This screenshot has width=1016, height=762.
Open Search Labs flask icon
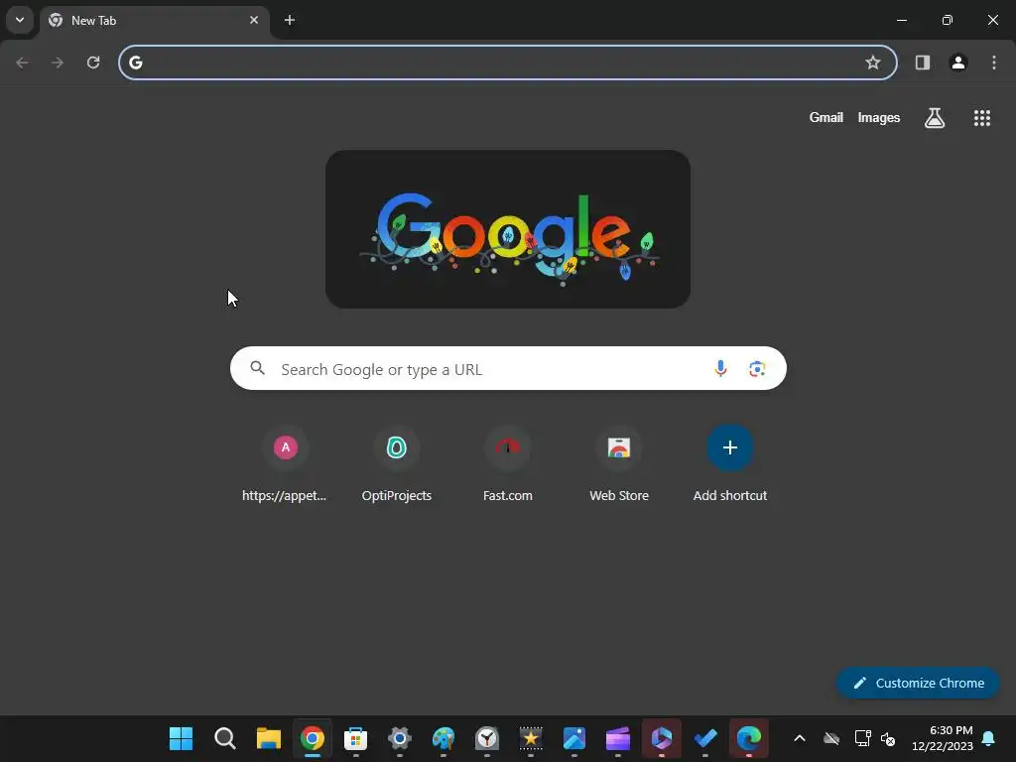pos(935,118)
